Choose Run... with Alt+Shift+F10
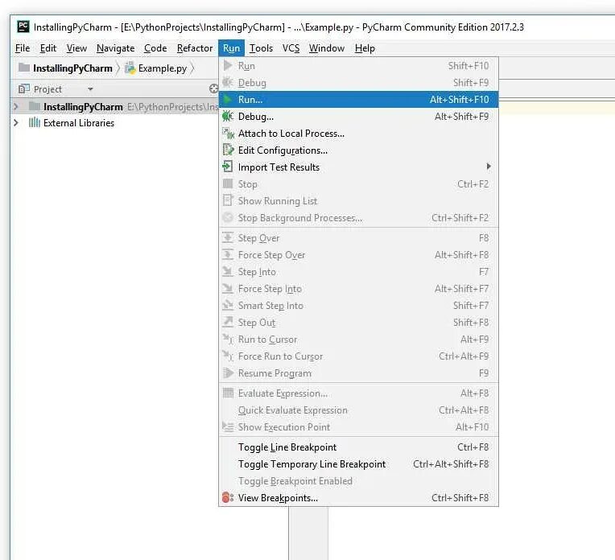615x560 pixels. point(358,100)
